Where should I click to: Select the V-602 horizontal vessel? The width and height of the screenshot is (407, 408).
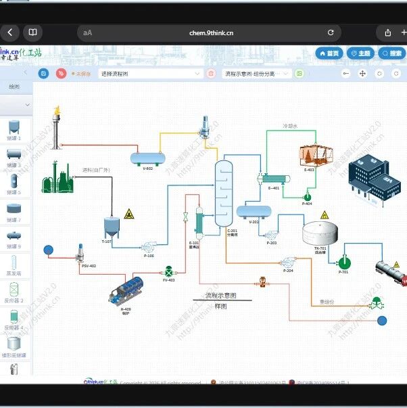pyautogui.click(x=147, y=159)
